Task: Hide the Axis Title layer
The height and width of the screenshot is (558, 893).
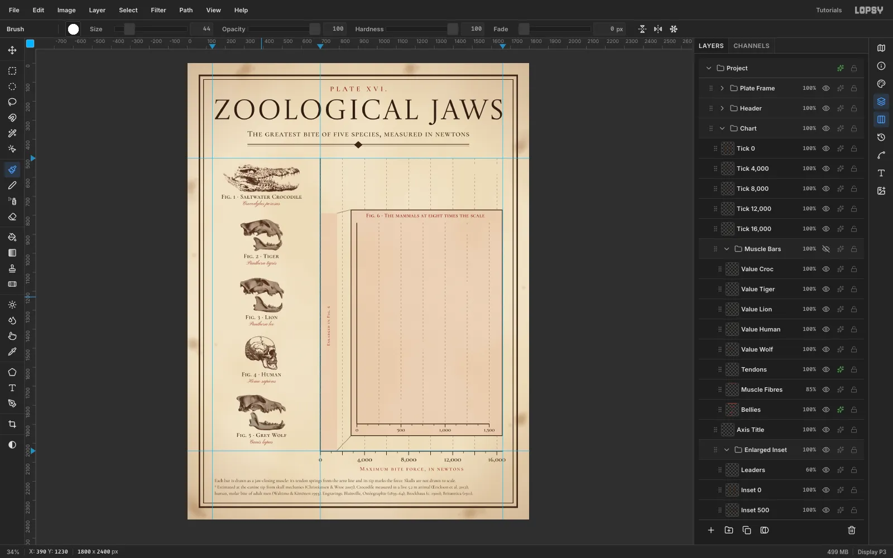Action: [x=826, y=430]
